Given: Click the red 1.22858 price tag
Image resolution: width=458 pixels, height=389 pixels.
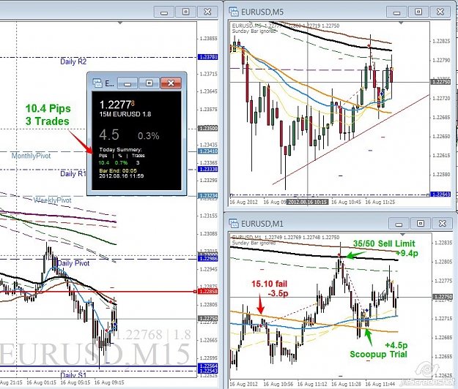Looking at the screenshot, I should pos(207,292).
